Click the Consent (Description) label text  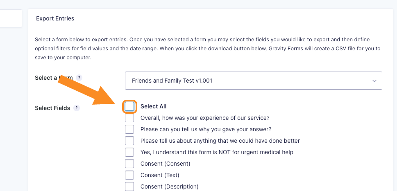(x=169, y=187)
